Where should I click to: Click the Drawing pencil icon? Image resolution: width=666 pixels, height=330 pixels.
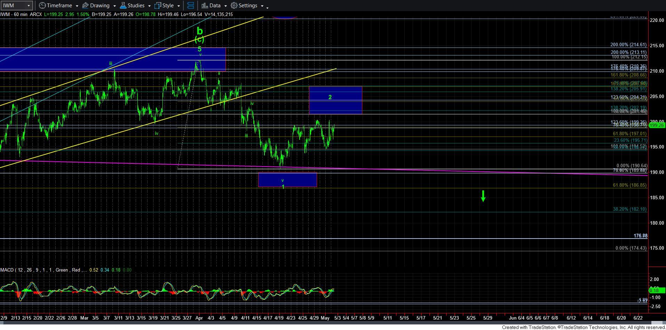tap(85, 6)
